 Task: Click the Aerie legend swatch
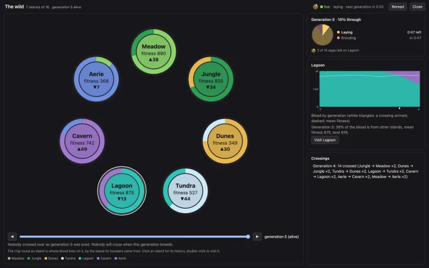(x=116, y=258)
